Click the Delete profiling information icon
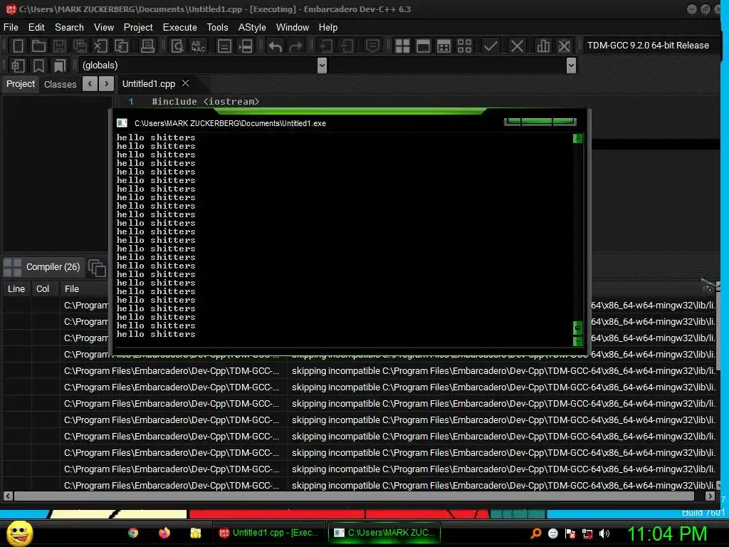Viewport: 729px width, 547px height. click(564, 46)
